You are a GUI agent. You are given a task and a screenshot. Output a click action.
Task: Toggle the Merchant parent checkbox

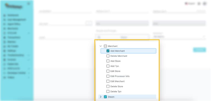[x=105, y=46]
